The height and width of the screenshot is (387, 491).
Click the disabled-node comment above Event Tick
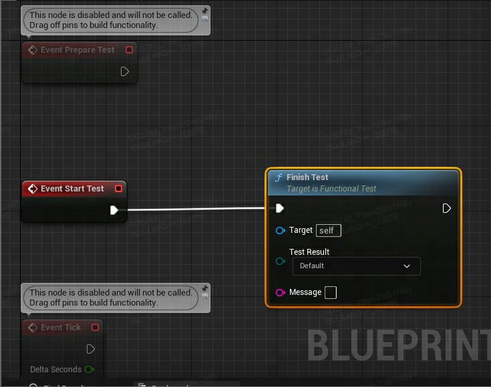pyautogui.click(x=111, y=298)
